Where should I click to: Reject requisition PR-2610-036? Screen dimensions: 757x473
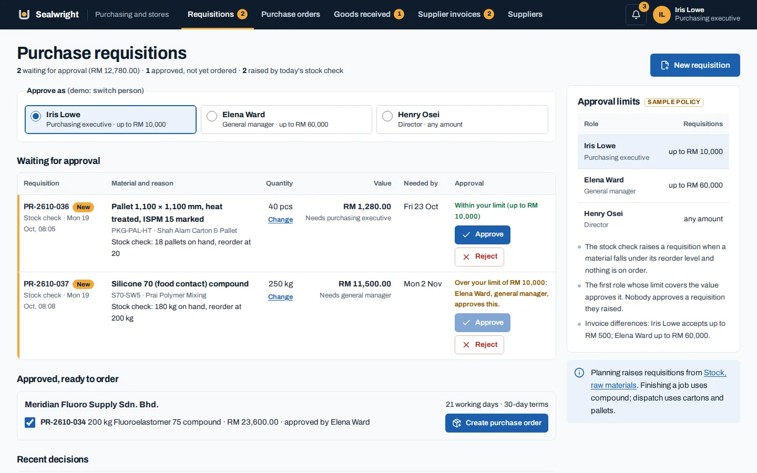click(479, 256)
